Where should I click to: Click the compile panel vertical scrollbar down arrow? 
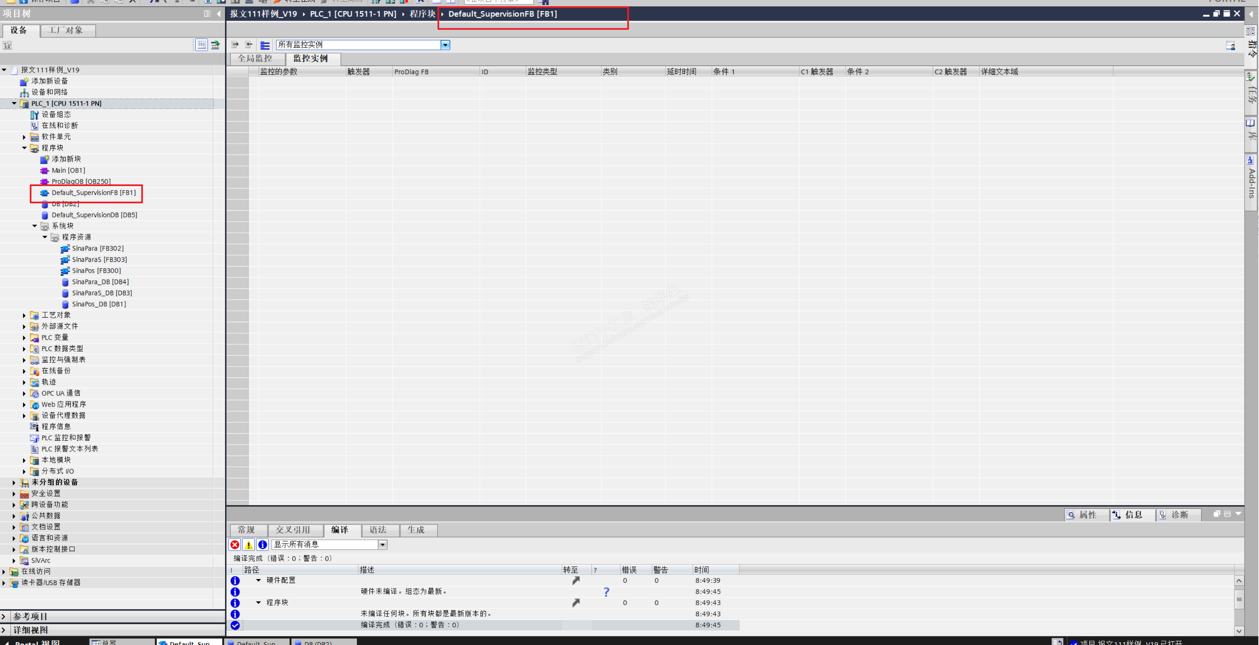coord(1238,631)
